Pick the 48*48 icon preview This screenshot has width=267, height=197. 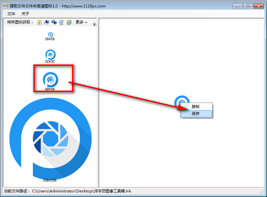coord(50,80)
